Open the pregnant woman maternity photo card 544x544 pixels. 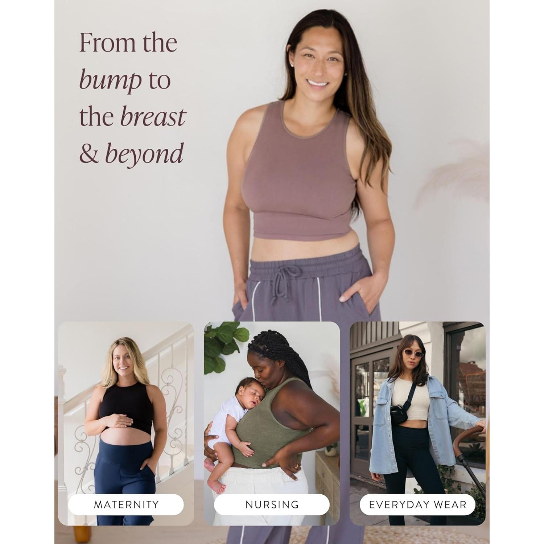(x=126, y=424)
